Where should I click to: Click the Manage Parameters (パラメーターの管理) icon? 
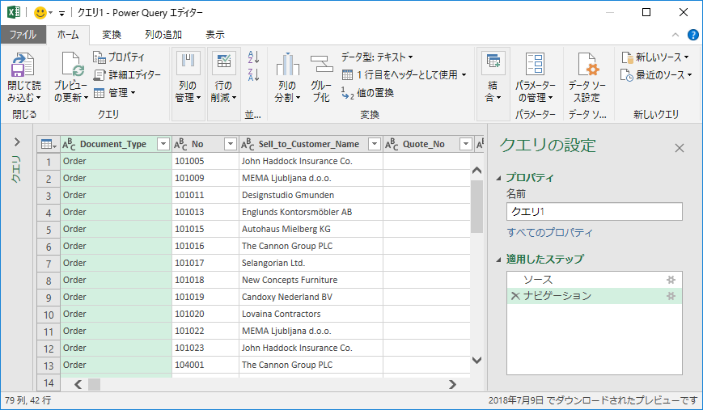pyautogui.click(x=535, y=64)
